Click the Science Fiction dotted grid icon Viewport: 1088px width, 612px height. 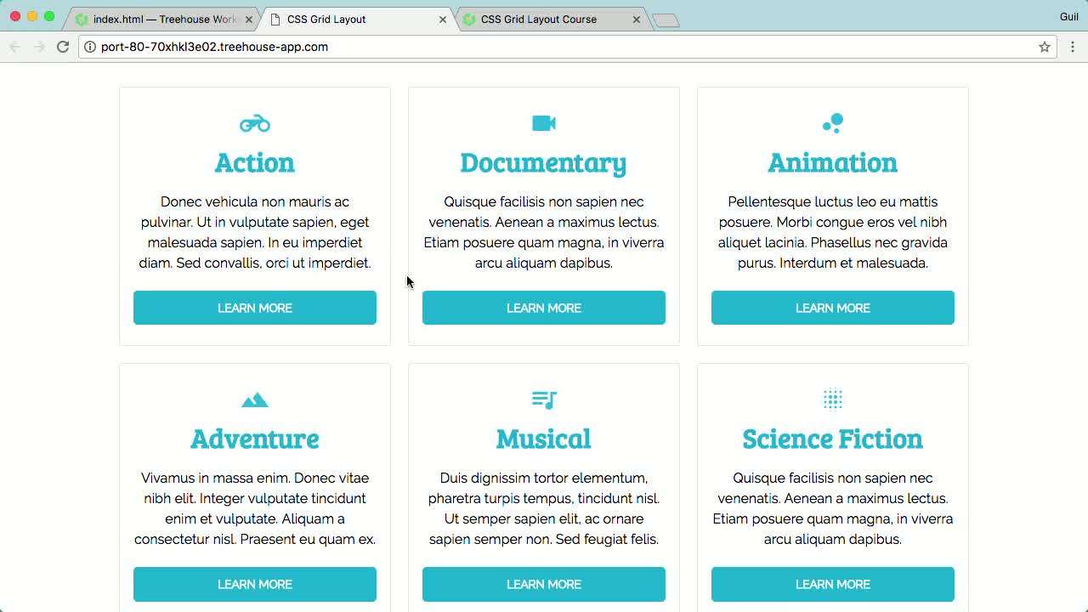pos(832,399)
